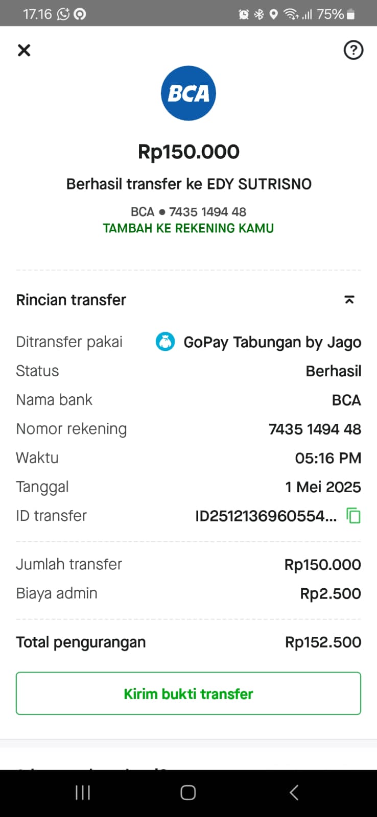Tap the truncated ID transfer value
The width and height of the screenshot is (377, 817).
[266, 516]
